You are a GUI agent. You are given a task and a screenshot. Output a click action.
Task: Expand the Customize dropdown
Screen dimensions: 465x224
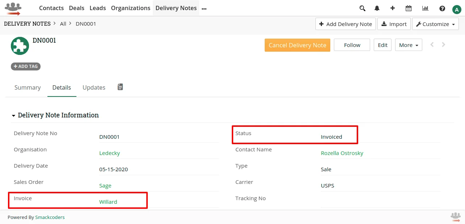tap(435, 24)
